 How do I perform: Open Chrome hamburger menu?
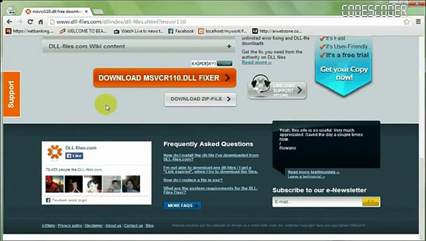tap(418, 22)
